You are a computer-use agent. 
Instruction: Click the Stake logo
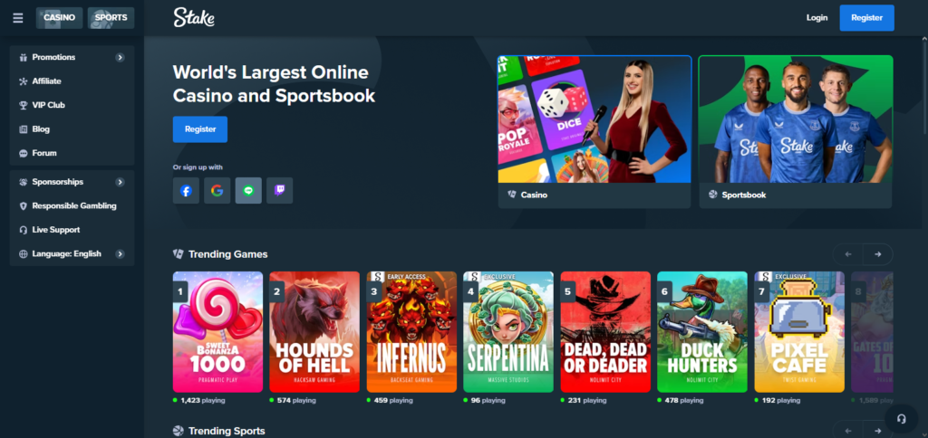[x=194, y=18]
